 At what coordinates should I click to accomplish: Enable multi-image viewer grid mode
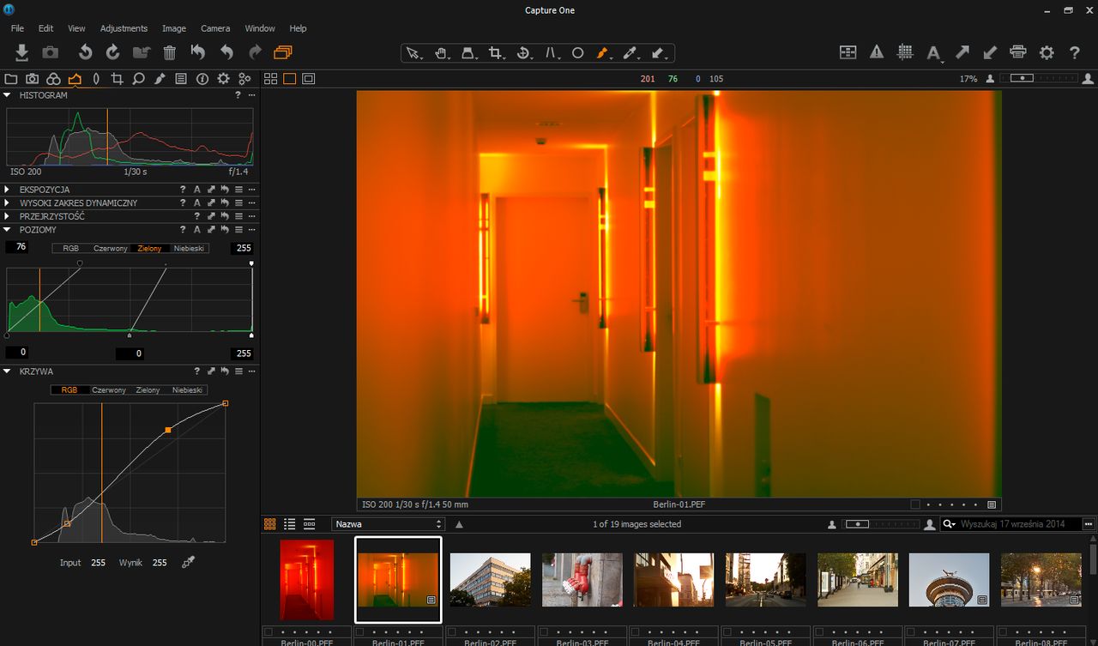[x=270, y=79]
